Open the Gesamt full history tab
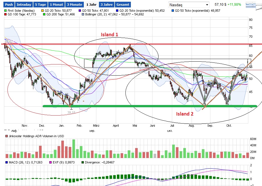The image size is (262, 186). [x=123, y=5]
